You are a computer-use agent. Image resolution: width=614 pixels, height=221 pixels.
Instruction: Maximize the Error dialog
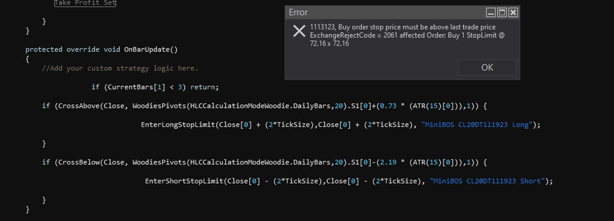(502, 12)
